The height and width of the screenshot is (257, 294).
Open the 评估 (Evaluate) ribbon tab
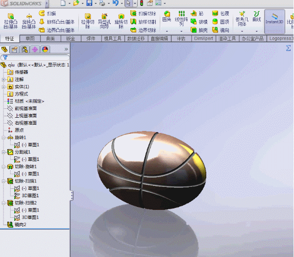(181, 38)
